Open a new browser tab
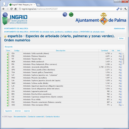Image resolution: width=129 pixels, height=129 pixels. [38, 5]
